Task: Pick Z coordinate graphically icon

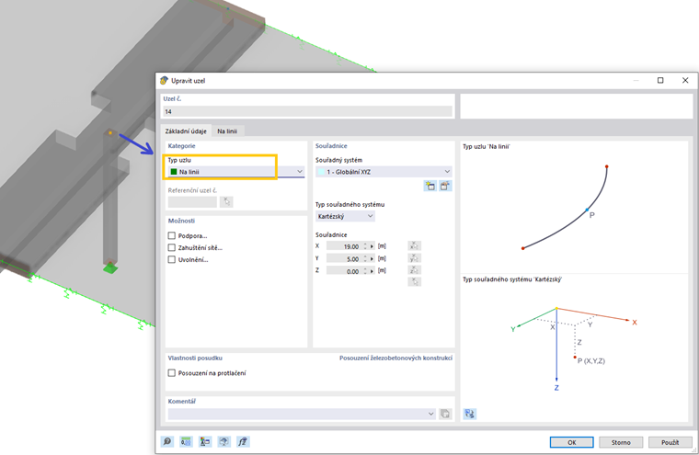Action: 414,270
